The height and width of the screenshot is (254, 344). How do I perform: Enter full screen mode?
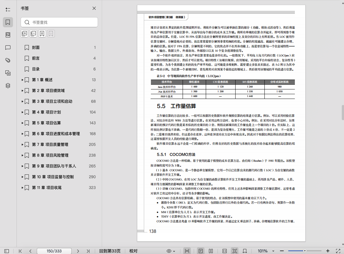(338, 251)
